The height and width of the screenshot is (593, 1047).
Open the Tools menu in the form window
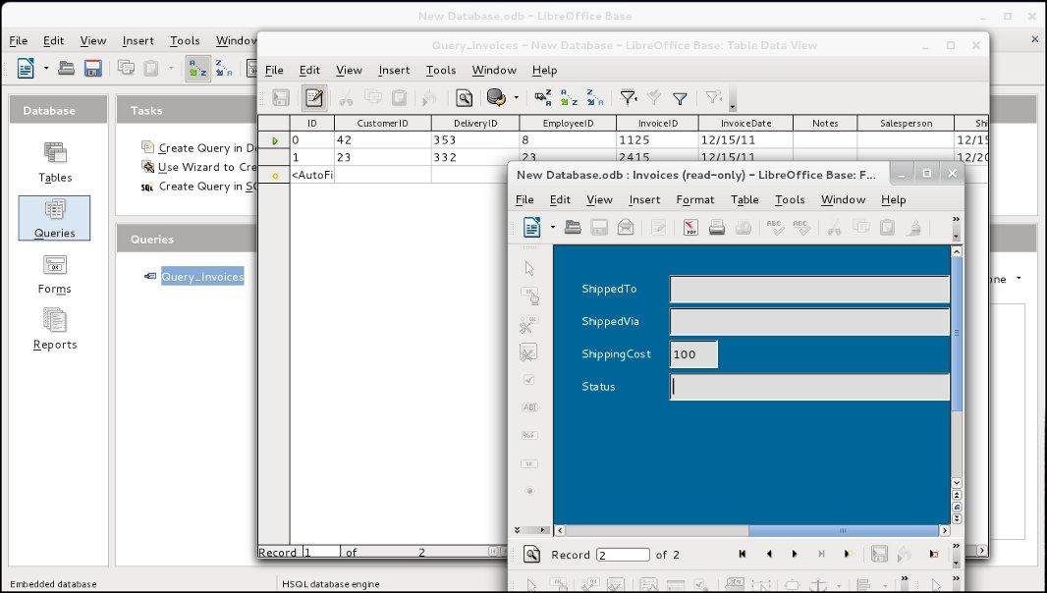(790, 199)
